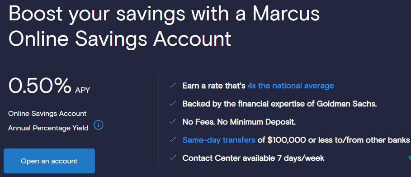Click the checkmark beside Earn a rate
Image resolution: width=411 pixels, height=177 pixels.
pyautogui.click(x=172, y=86)
